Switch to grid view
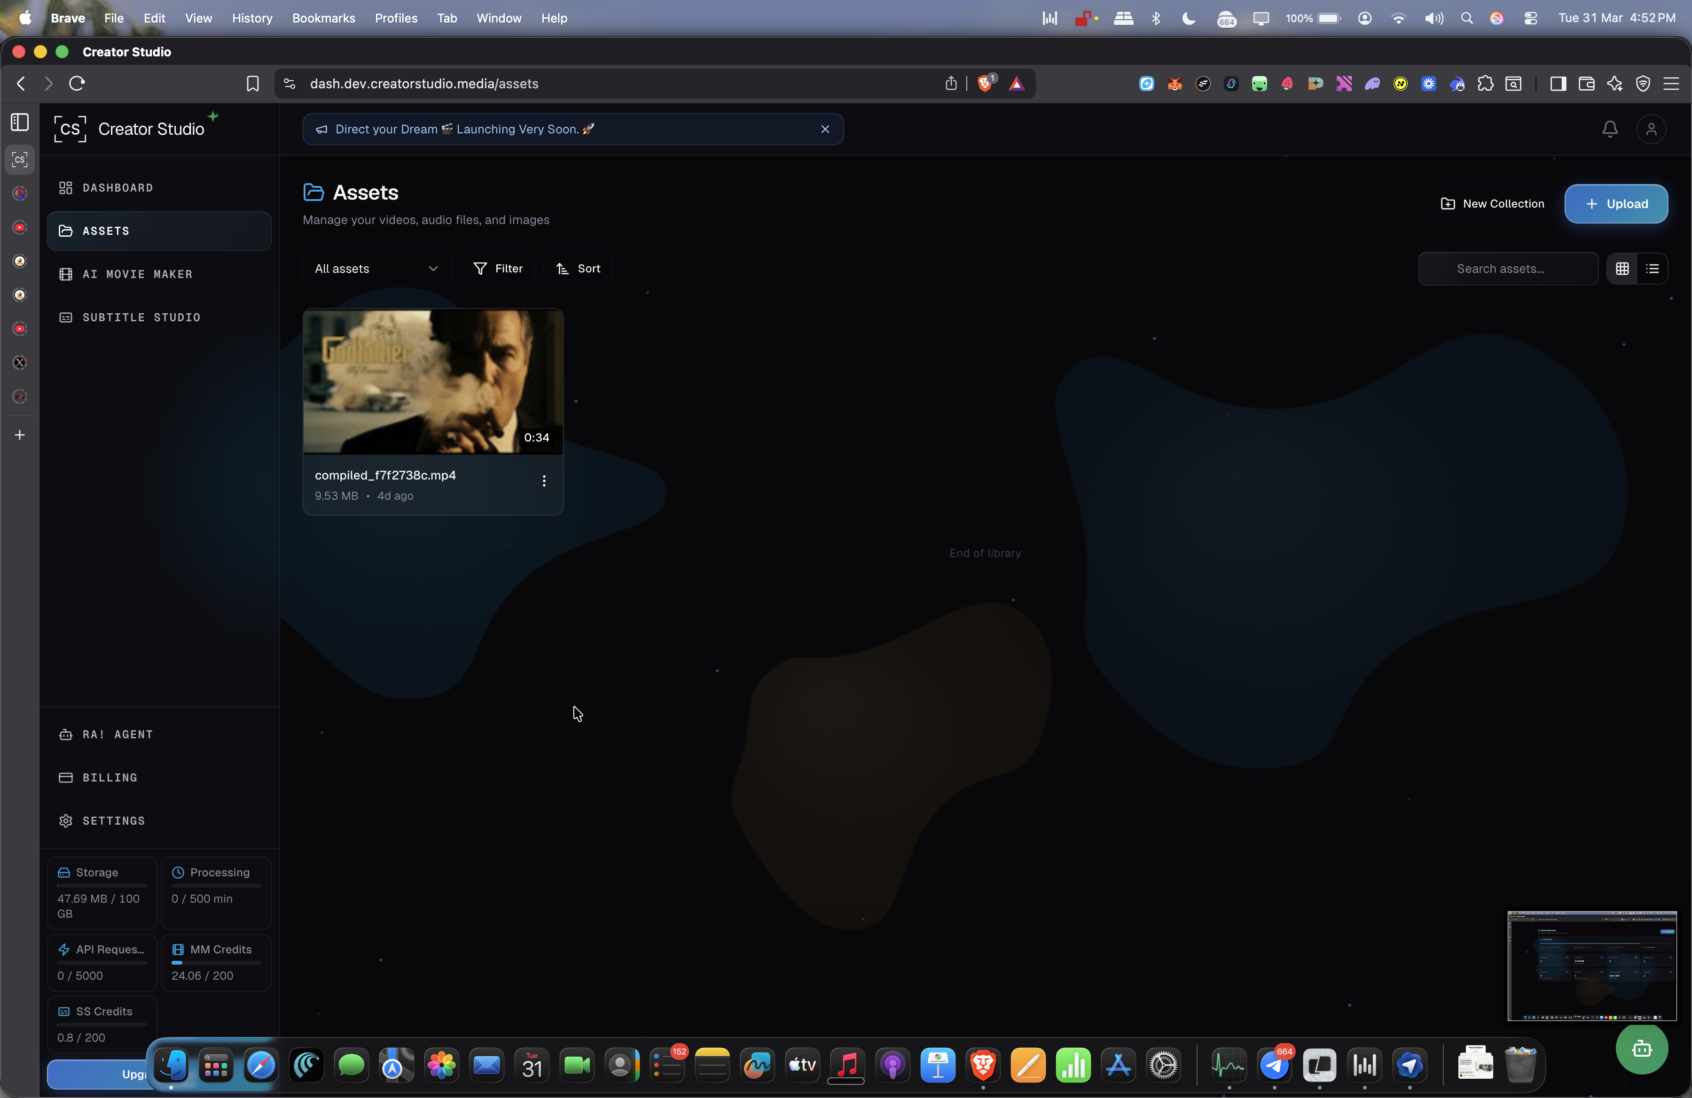Image resolution: width=1692 pixels, height=1098 pixels. pyautogui.click(x=1622, y=269)
